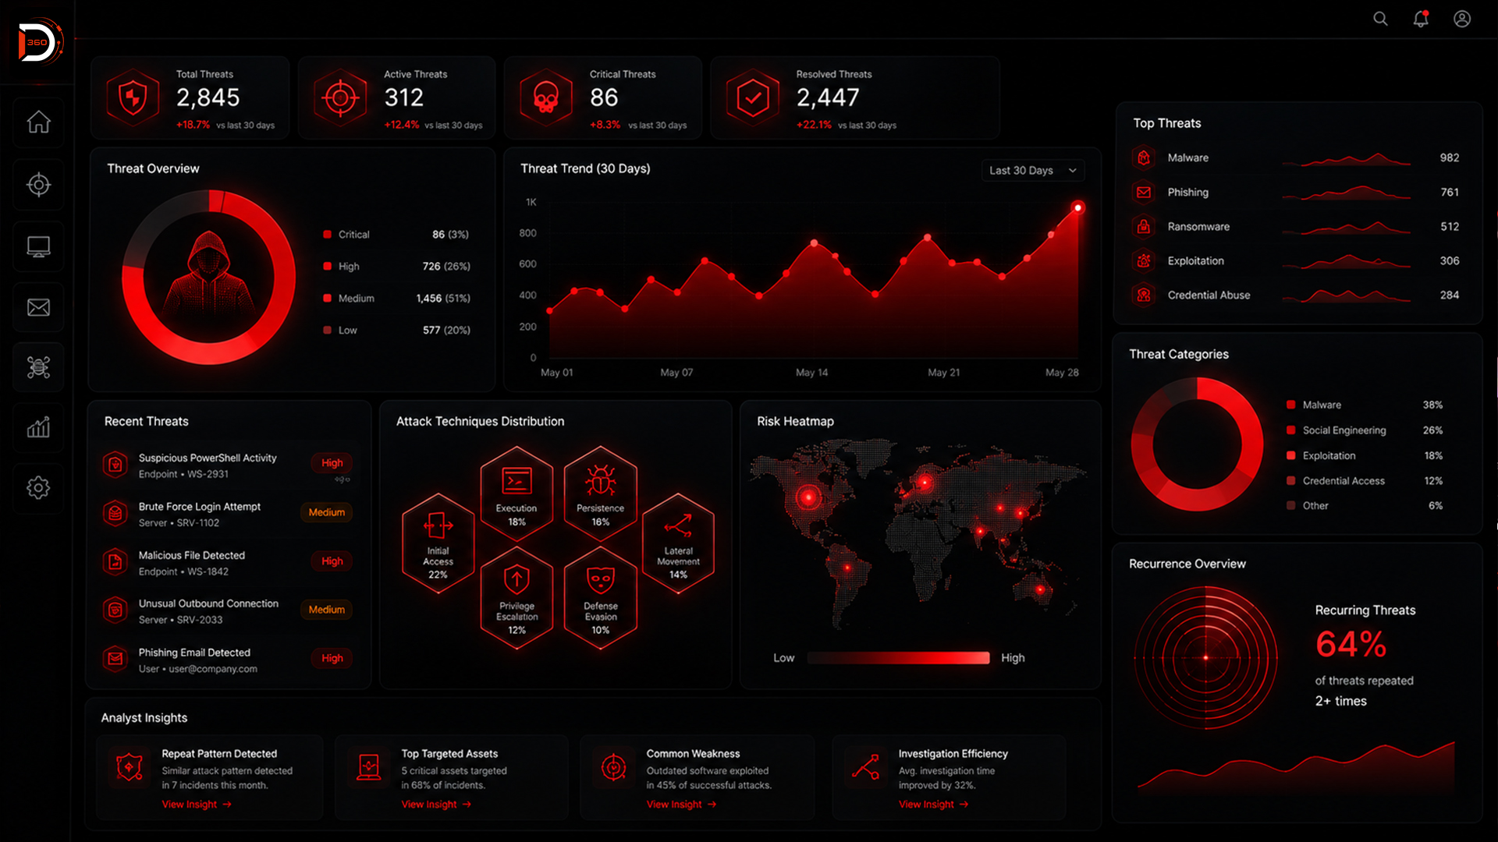Expand the Last 30 Days dropdown

(x=1032, y=170)
